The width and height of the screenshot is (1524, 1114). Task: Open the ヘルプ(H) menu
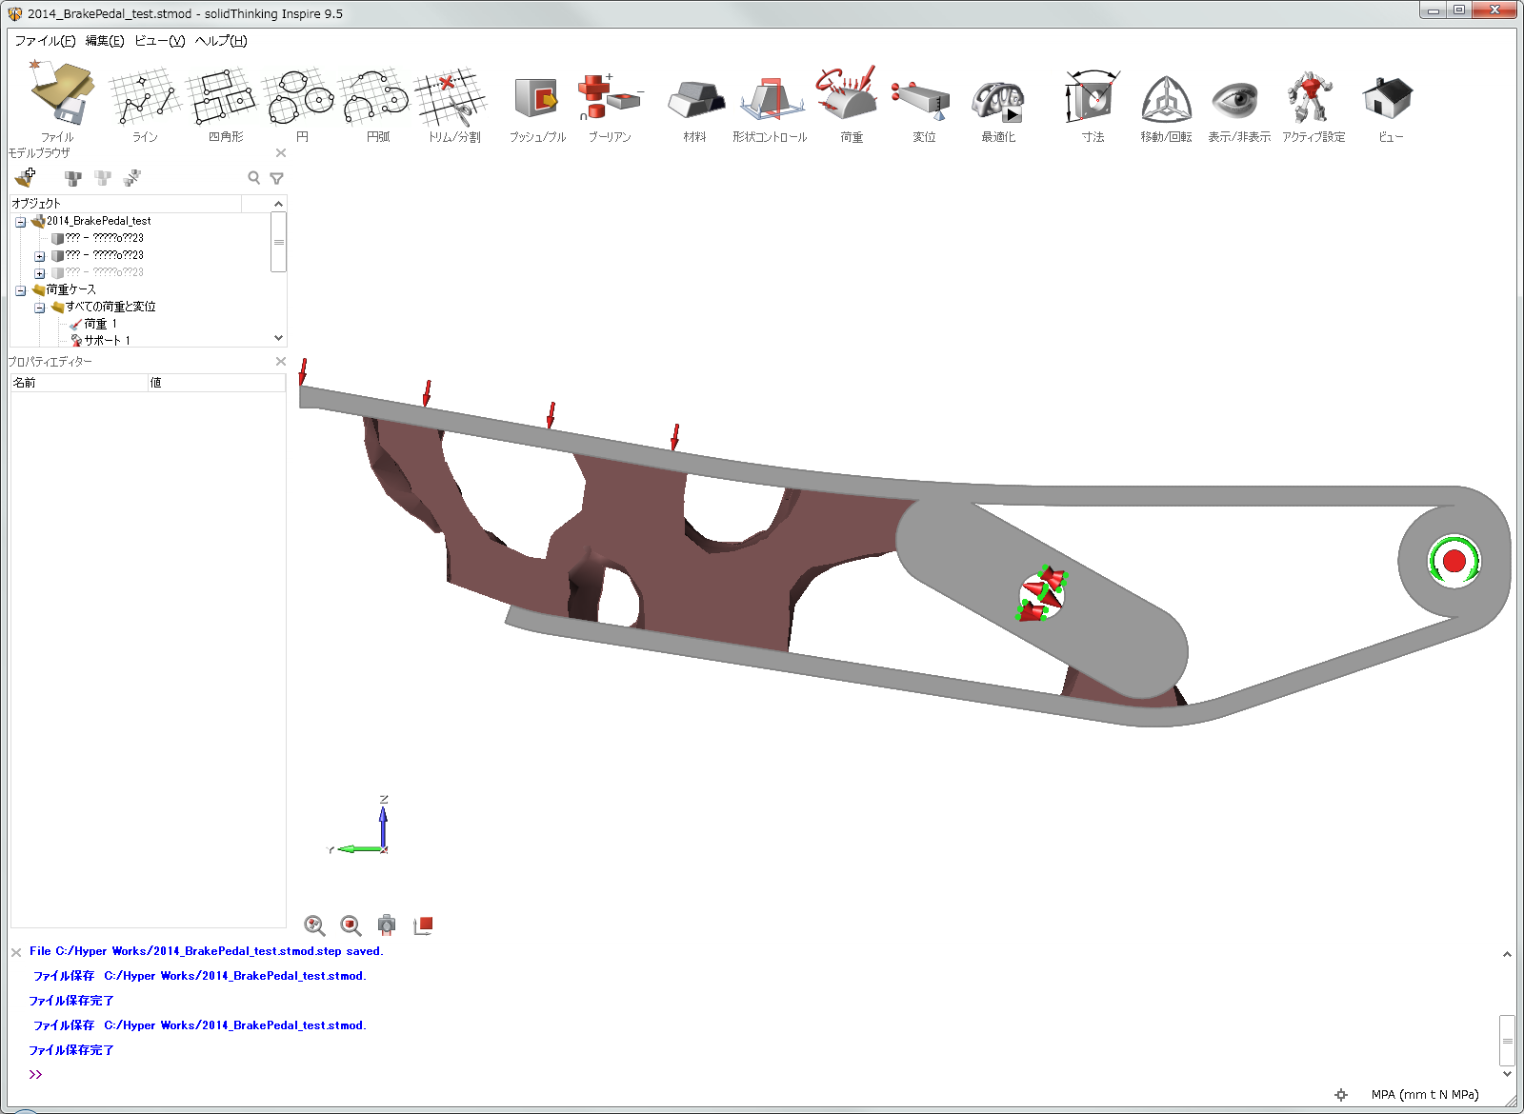[x=221, y=41]
